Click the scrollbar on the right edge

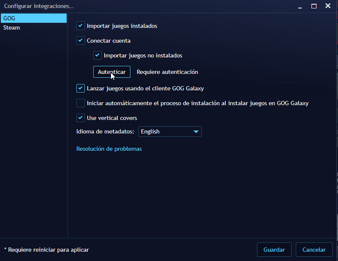click(335, 127)
